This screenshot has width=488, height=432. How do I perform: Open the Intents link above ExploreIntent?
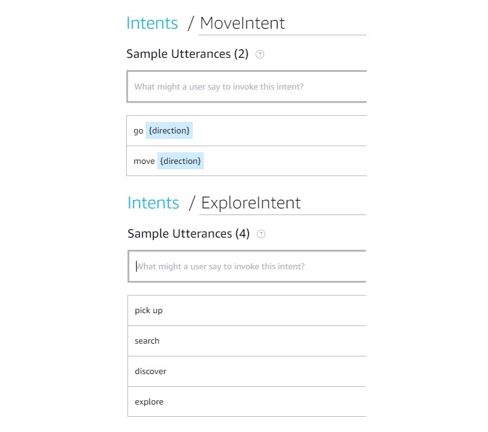coord(153,203)
